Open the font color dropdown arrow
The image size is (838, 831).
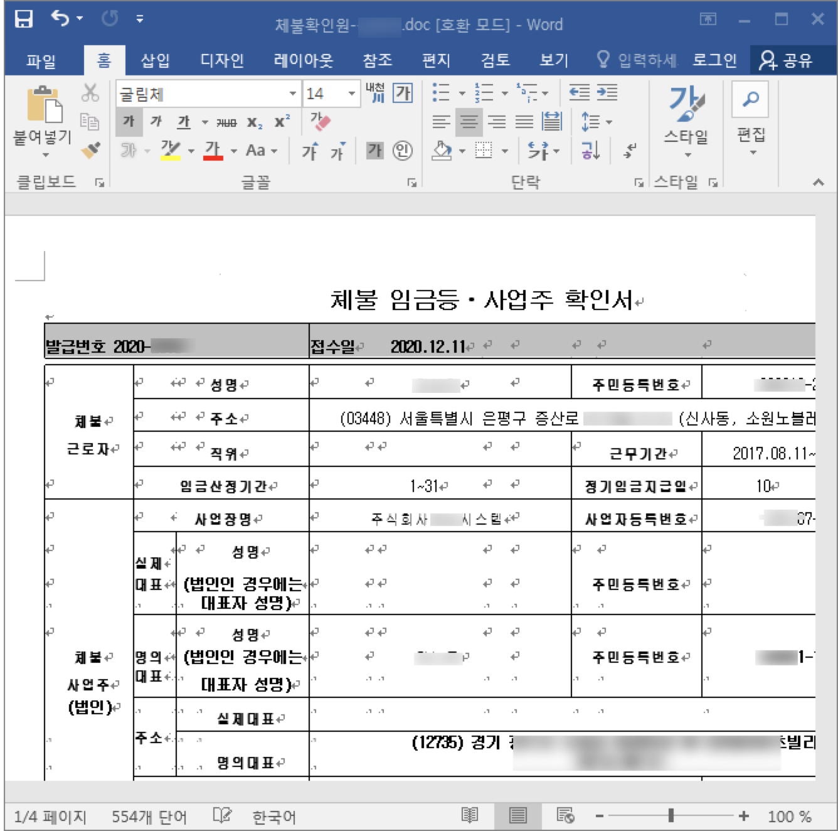coord(234,151)
